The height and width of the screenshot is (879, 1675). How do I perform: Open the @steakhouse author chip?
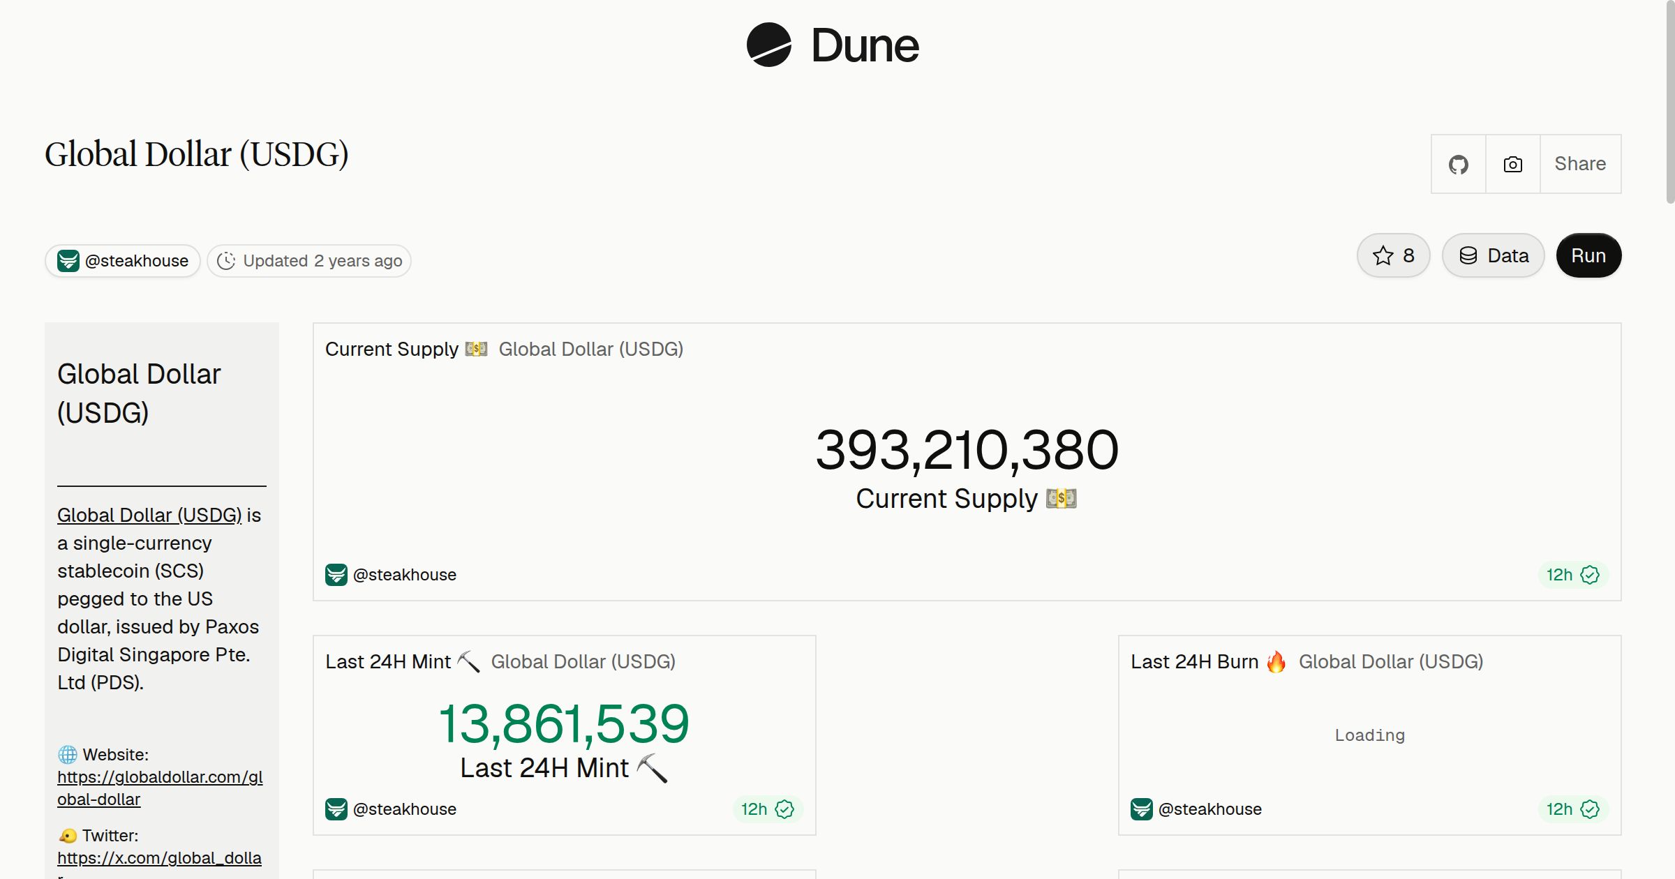coord(123,261)
